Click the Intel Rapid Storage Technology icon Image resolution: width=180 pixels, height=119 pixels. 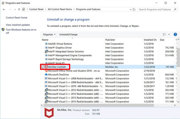pos(46,59)
